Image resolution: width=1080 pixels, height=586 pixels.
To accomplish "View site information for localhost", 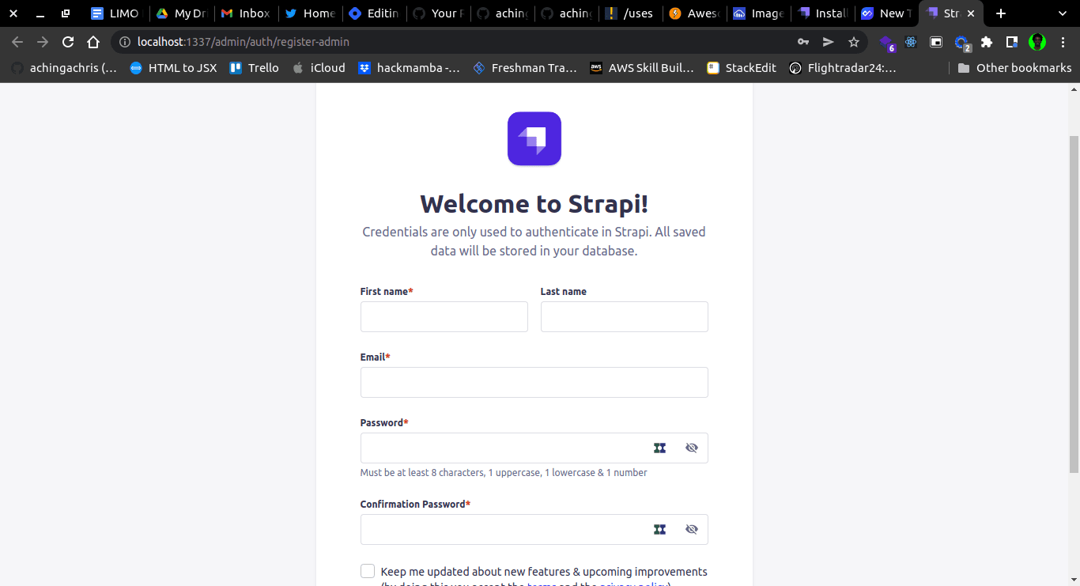I will point(125,42).
